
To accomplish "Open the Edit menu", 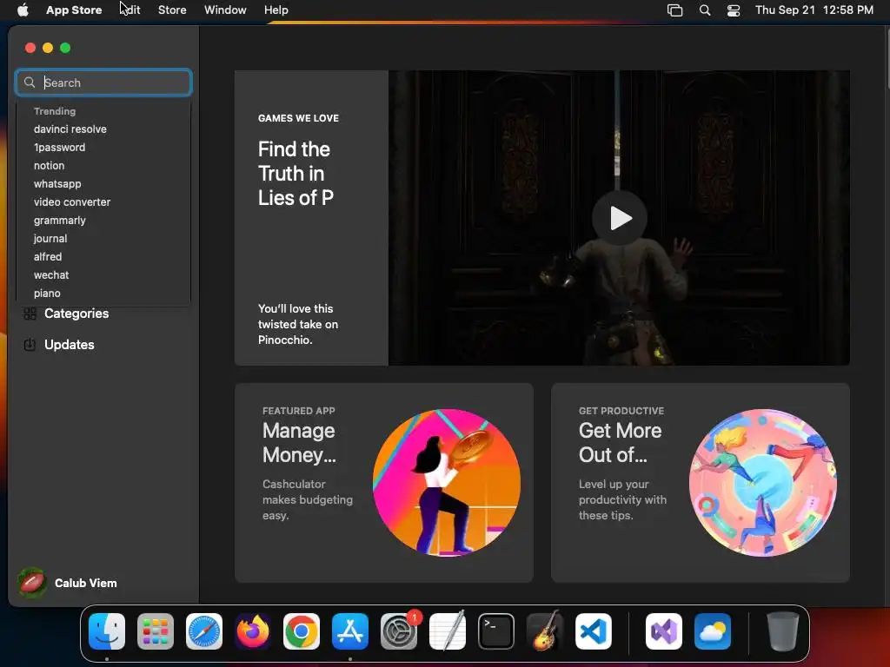I will click(x=130, y=10).
